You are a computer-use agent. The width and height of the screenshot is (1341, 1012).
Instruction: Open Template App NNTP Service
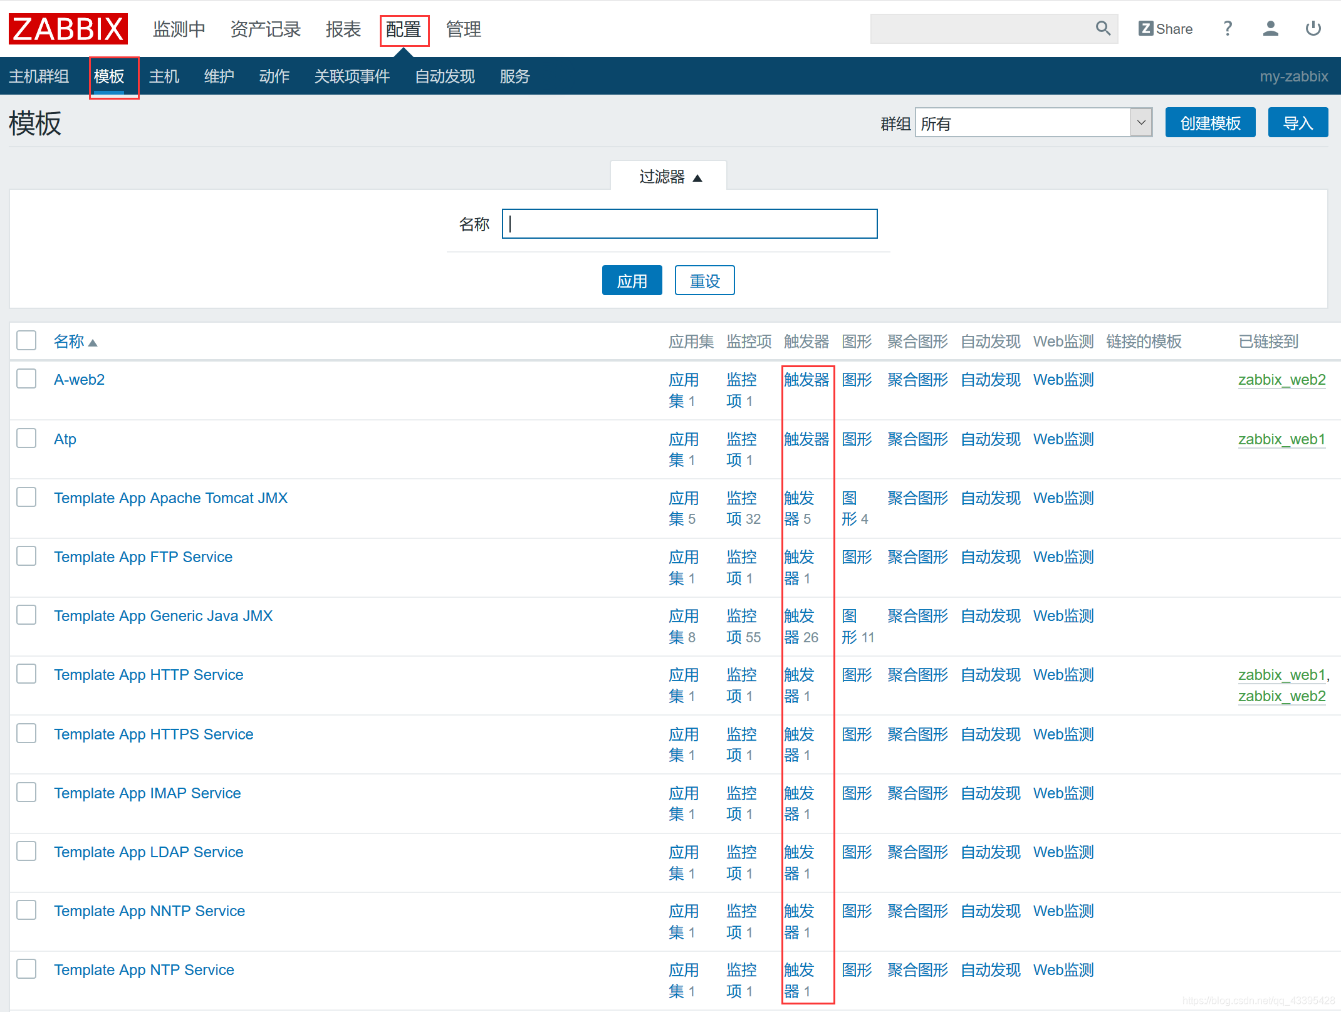coord(149,911)
